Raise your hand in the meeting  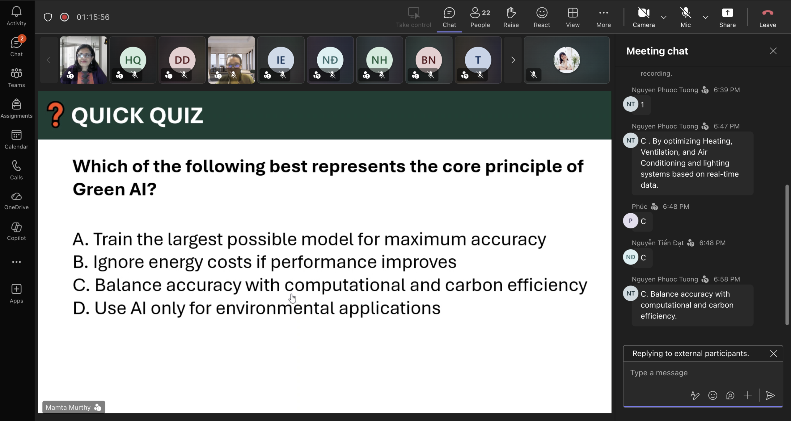tap(511, 17)
